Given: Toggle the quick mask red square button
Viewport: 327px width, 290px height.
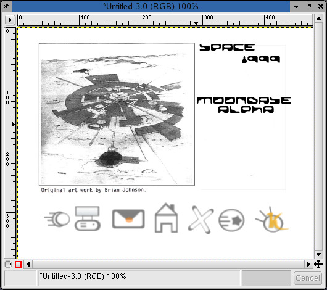Looking at the screenshot, I should pos(18,264).
